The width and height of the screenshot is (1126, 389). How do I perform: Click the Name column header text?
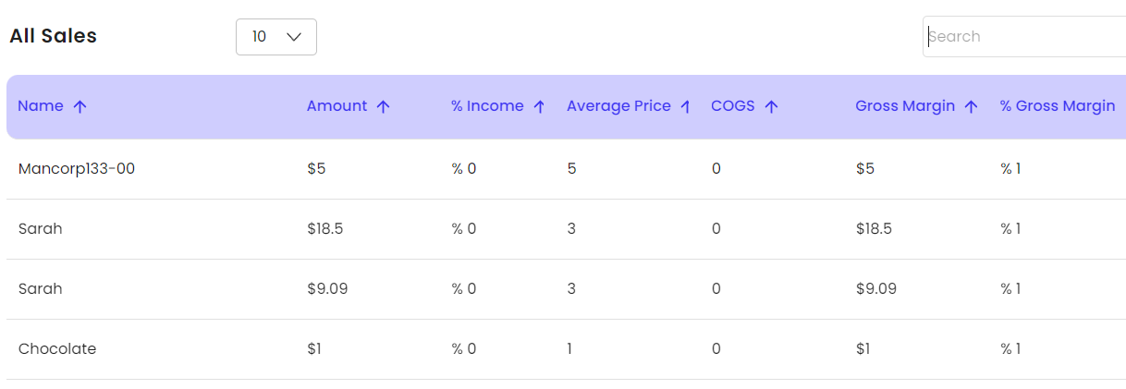[x=41, y=106]
